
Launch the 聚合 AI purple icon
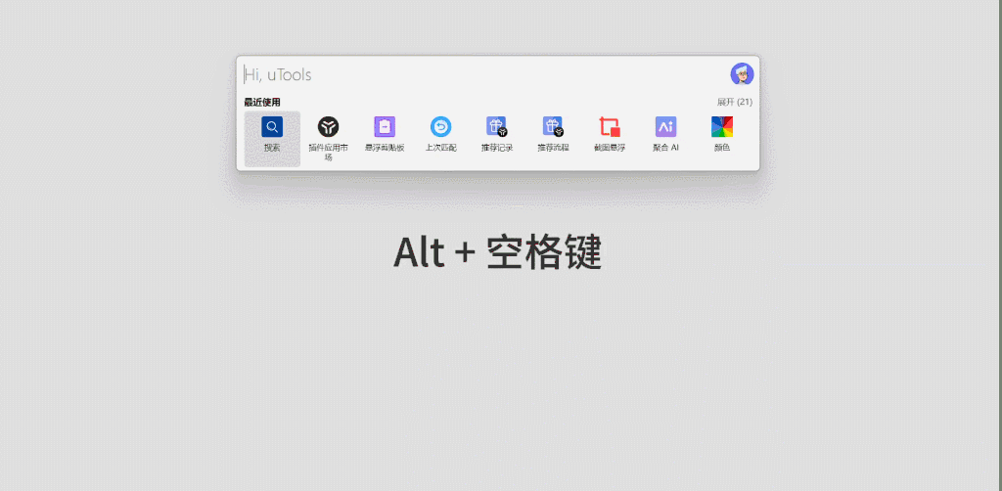(665, 126)
